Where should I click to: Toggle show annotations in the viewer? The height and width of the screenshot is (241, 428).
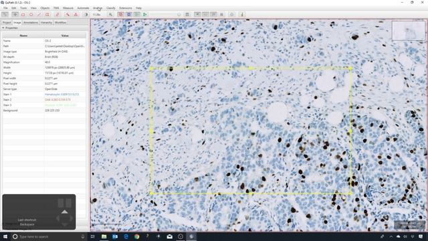tap(120, 15)
